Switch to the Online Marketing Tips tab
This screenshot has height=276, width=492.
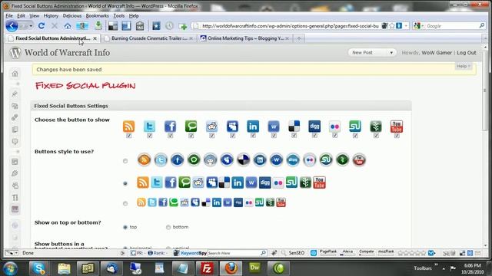tap(245, 38)
